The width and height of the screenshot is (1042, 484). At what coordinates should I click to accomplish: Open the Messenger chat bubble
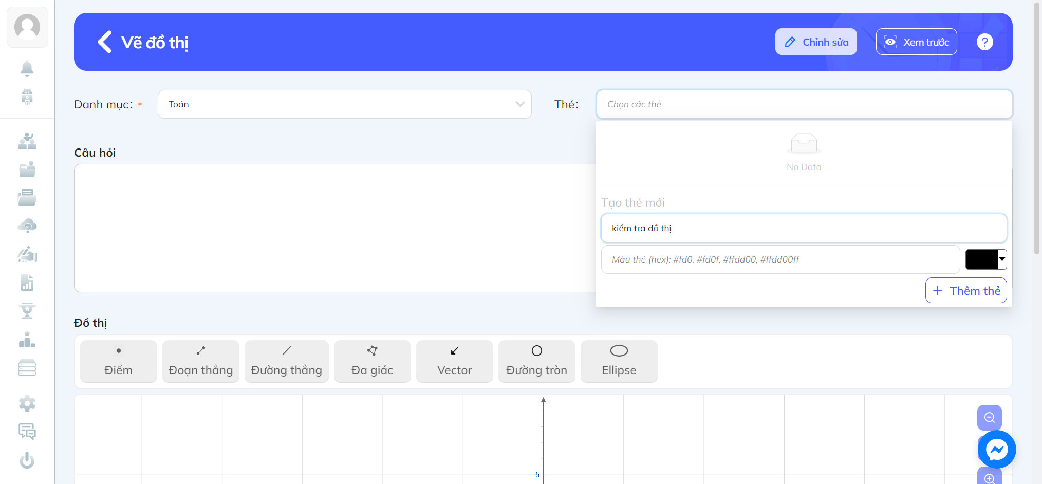(x=997, y=450)
